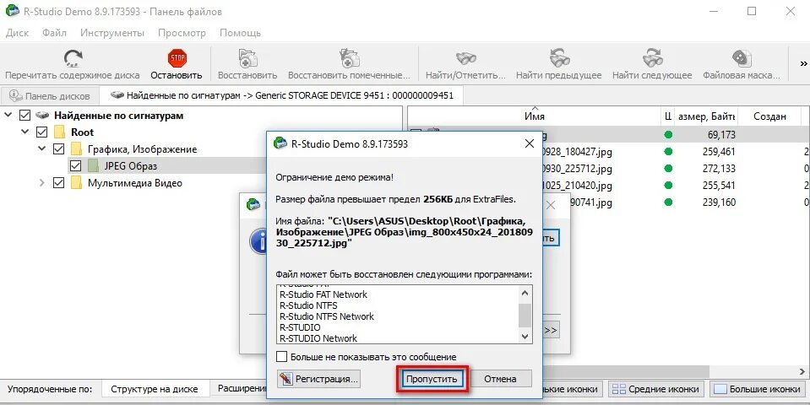Click green status dot for 239,160 file
The image size is (810, 405).
point(668,202)
